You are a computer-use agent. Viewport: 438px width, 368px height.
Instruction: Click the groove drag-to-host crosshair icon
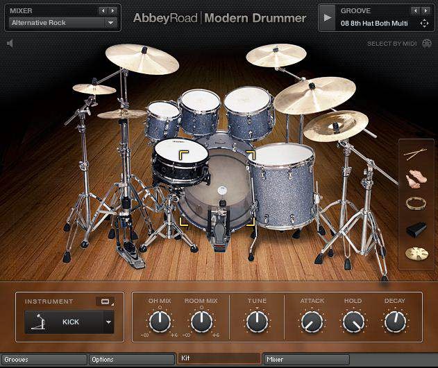(424, 23)
